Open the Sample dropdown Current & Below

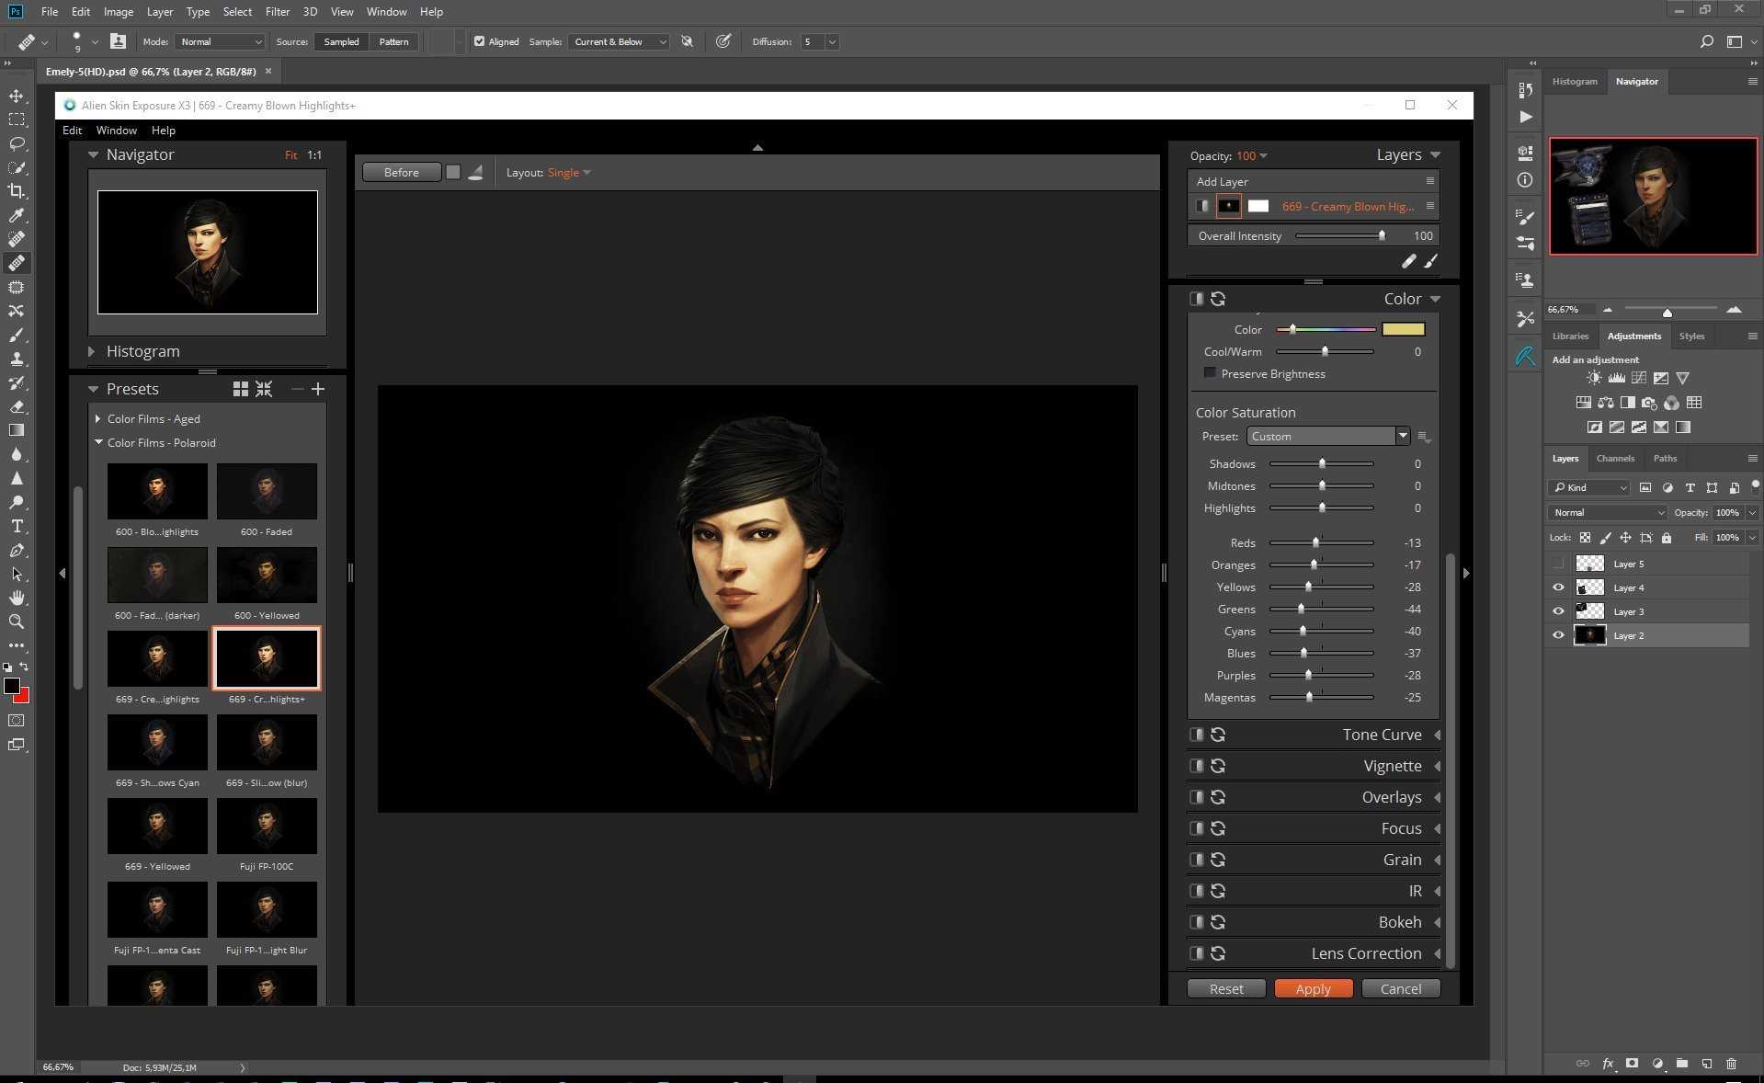coord(618,41)
